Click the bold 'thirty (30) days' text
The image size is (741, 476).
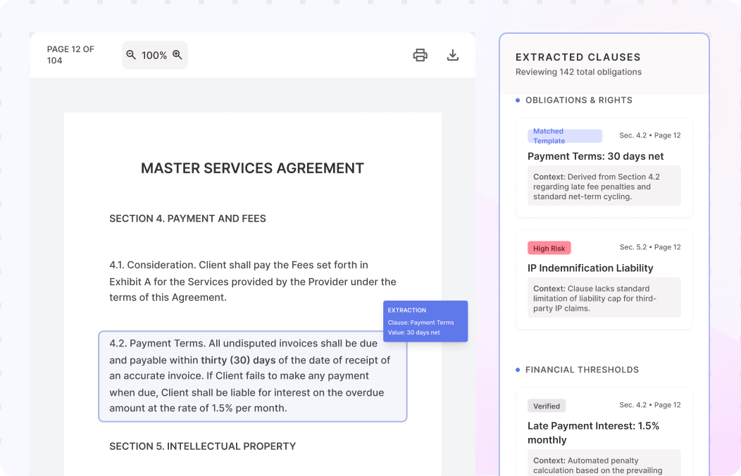pos(238,361)
